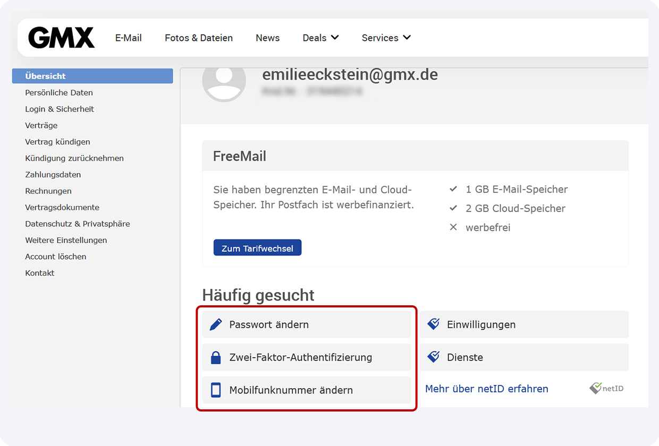Click the GMX logo
Image resolution: width=659 pixels, height=446 pixels.
[x=61, y=37]
